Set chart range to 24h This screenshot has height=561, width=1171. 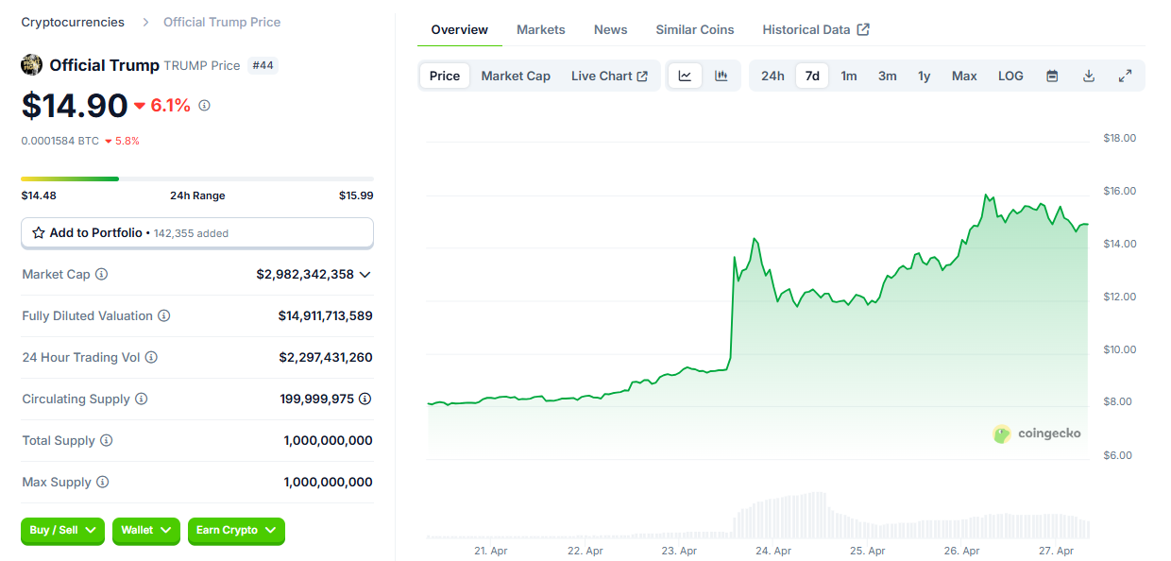772,76
